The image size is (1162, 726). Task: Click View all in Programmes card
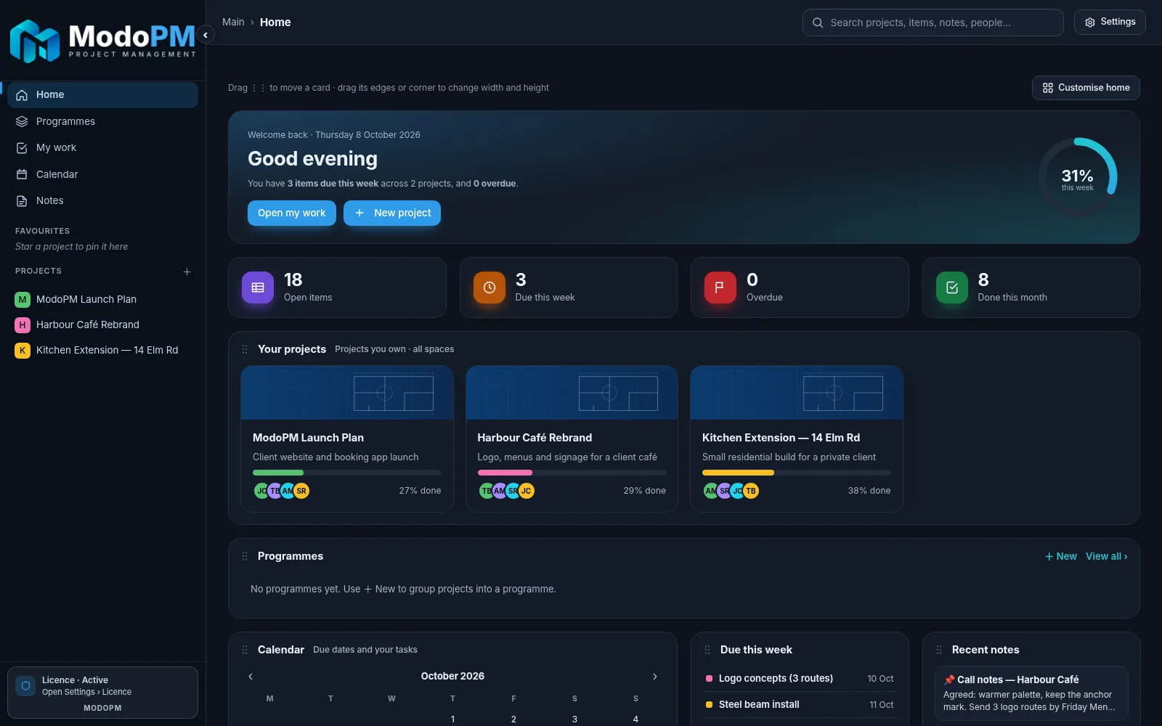(1107, 556)
